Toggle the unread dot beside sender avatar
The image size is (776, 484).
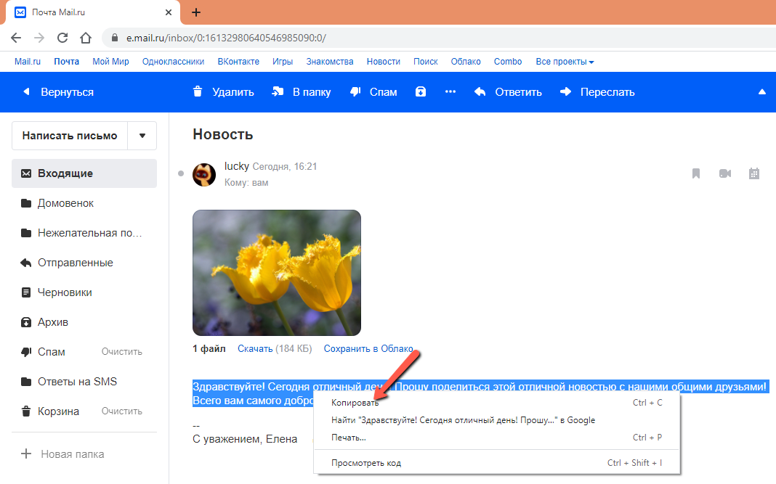point(181,173)
